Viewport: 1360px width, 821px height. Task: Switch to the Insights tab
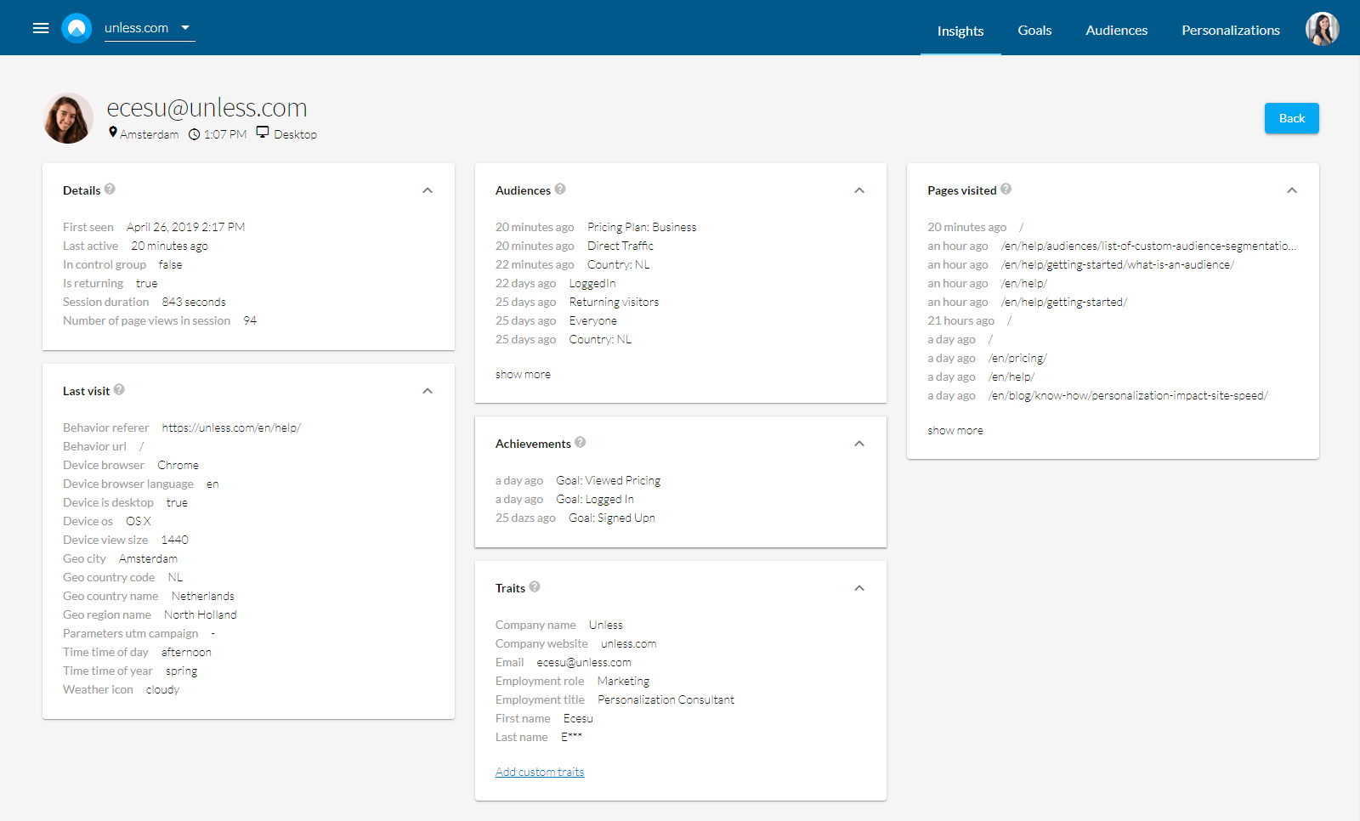point(960,31)
